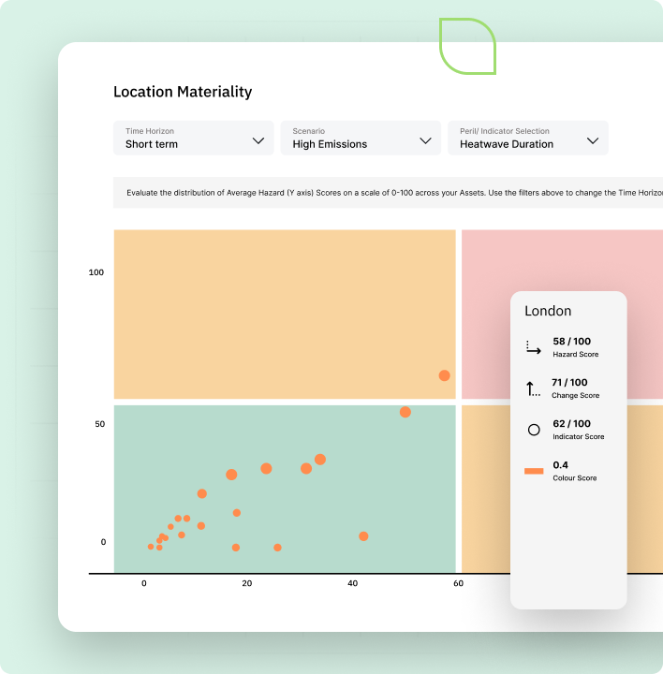The image size is (663, 674).
Task: Open the Peril/Indicator Selection dropdown
Action: 528,138
